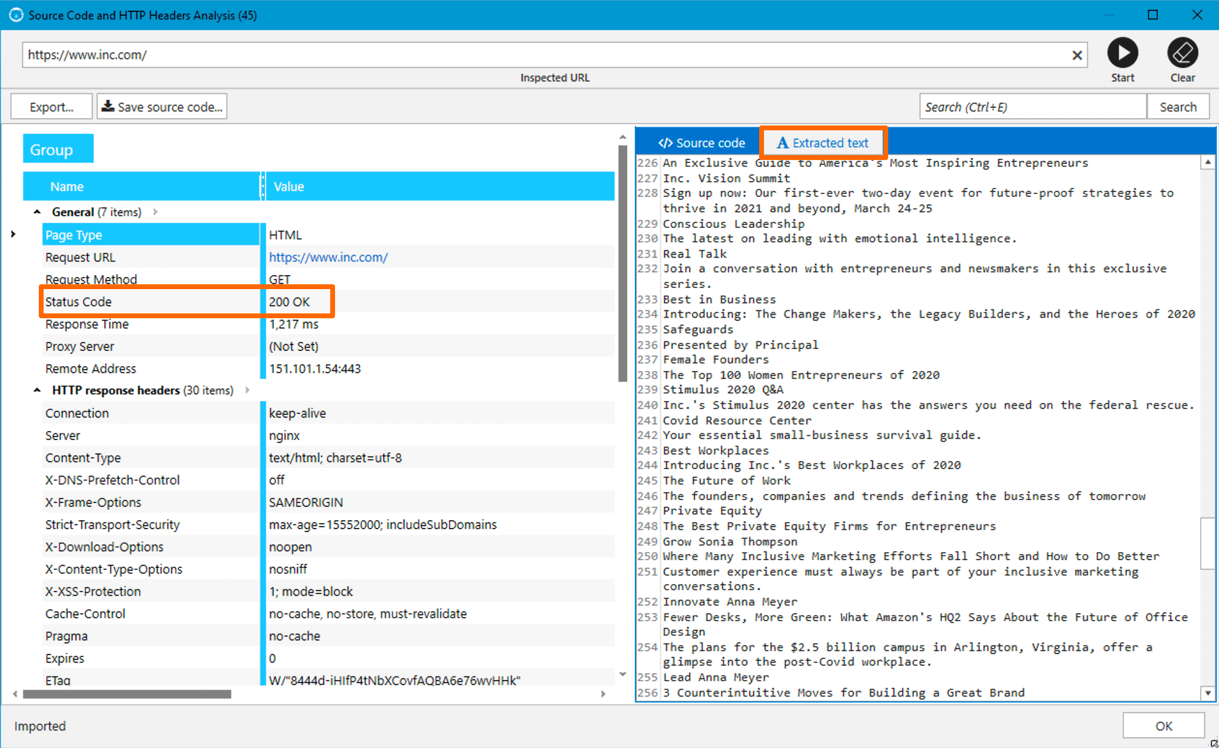
Task: Click chevron next to HTTP response headers
Action: point(247,390)
